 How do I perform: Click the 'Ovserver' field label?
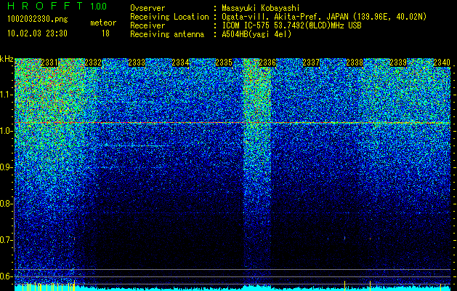pyautogui.click(x=147, y=8)
